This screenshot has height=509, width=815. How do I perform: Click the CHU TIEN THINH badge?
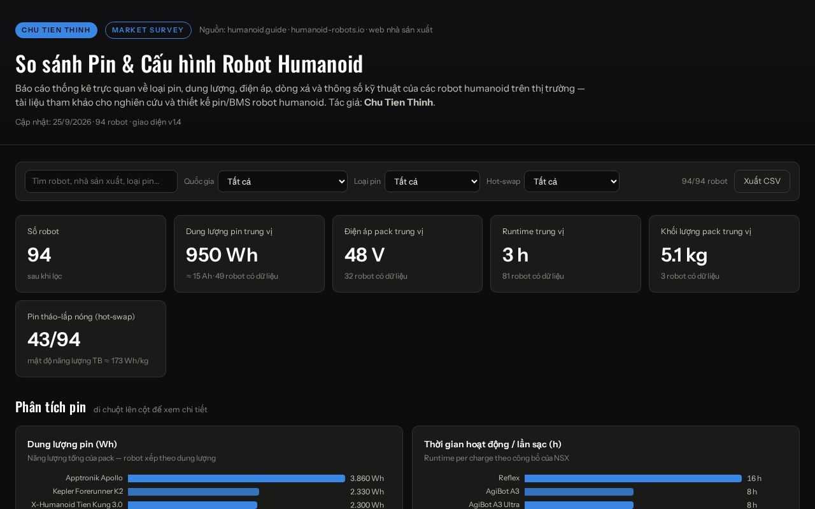point(56,30)
